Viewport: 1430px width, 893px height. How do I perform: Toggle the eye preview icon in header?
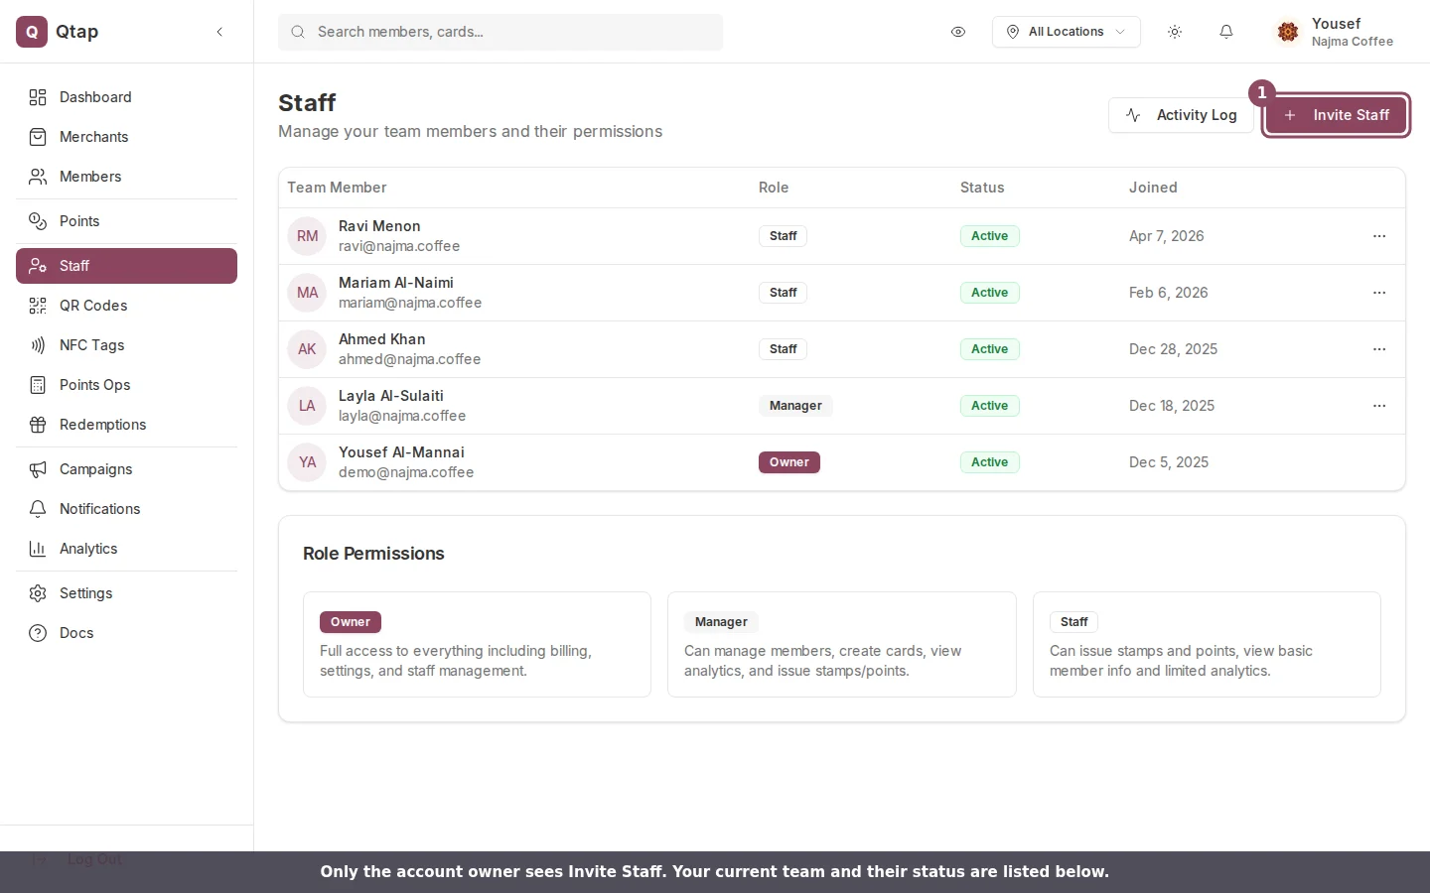(958, 32)
